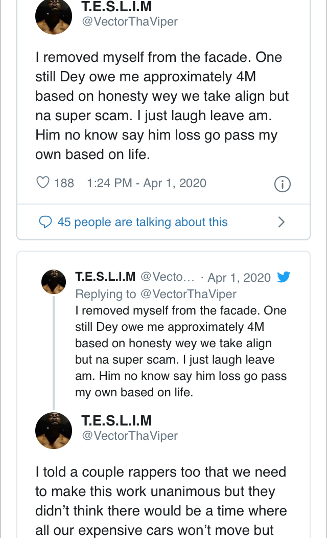Click the bold T.E.S.L.I.M name in reply
Viewport: 327px width, 538px height.
click(x=105, y=277)
